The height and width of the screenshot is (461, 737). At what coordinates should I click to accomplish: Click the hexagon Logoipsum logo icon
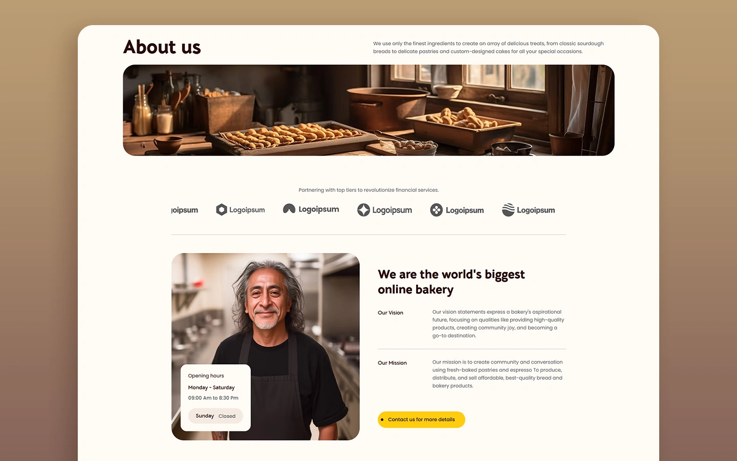point(221,209)
